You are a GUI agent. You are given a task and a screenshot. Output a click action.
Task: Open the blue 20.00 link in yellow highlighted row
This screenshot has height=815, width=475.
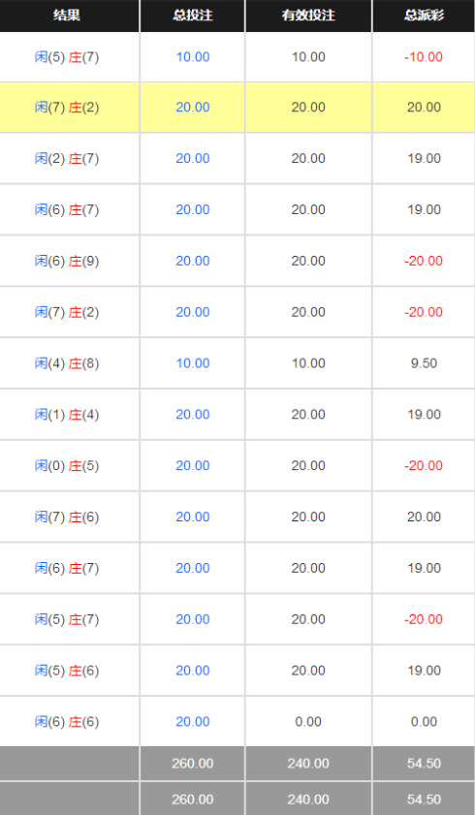click(193, 107)
